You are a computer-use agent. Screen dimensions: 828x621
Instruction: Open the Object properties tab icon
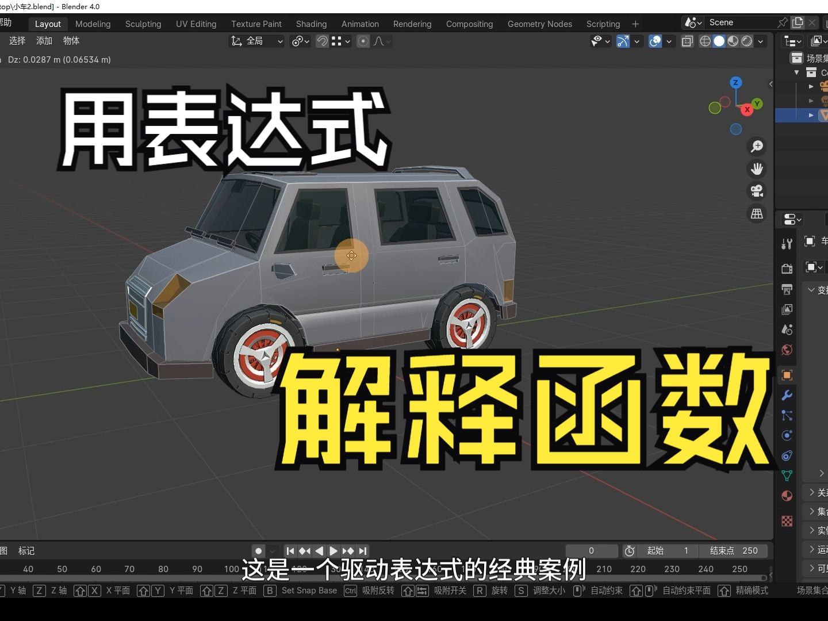pyautogui.click(x=787, y=375)
